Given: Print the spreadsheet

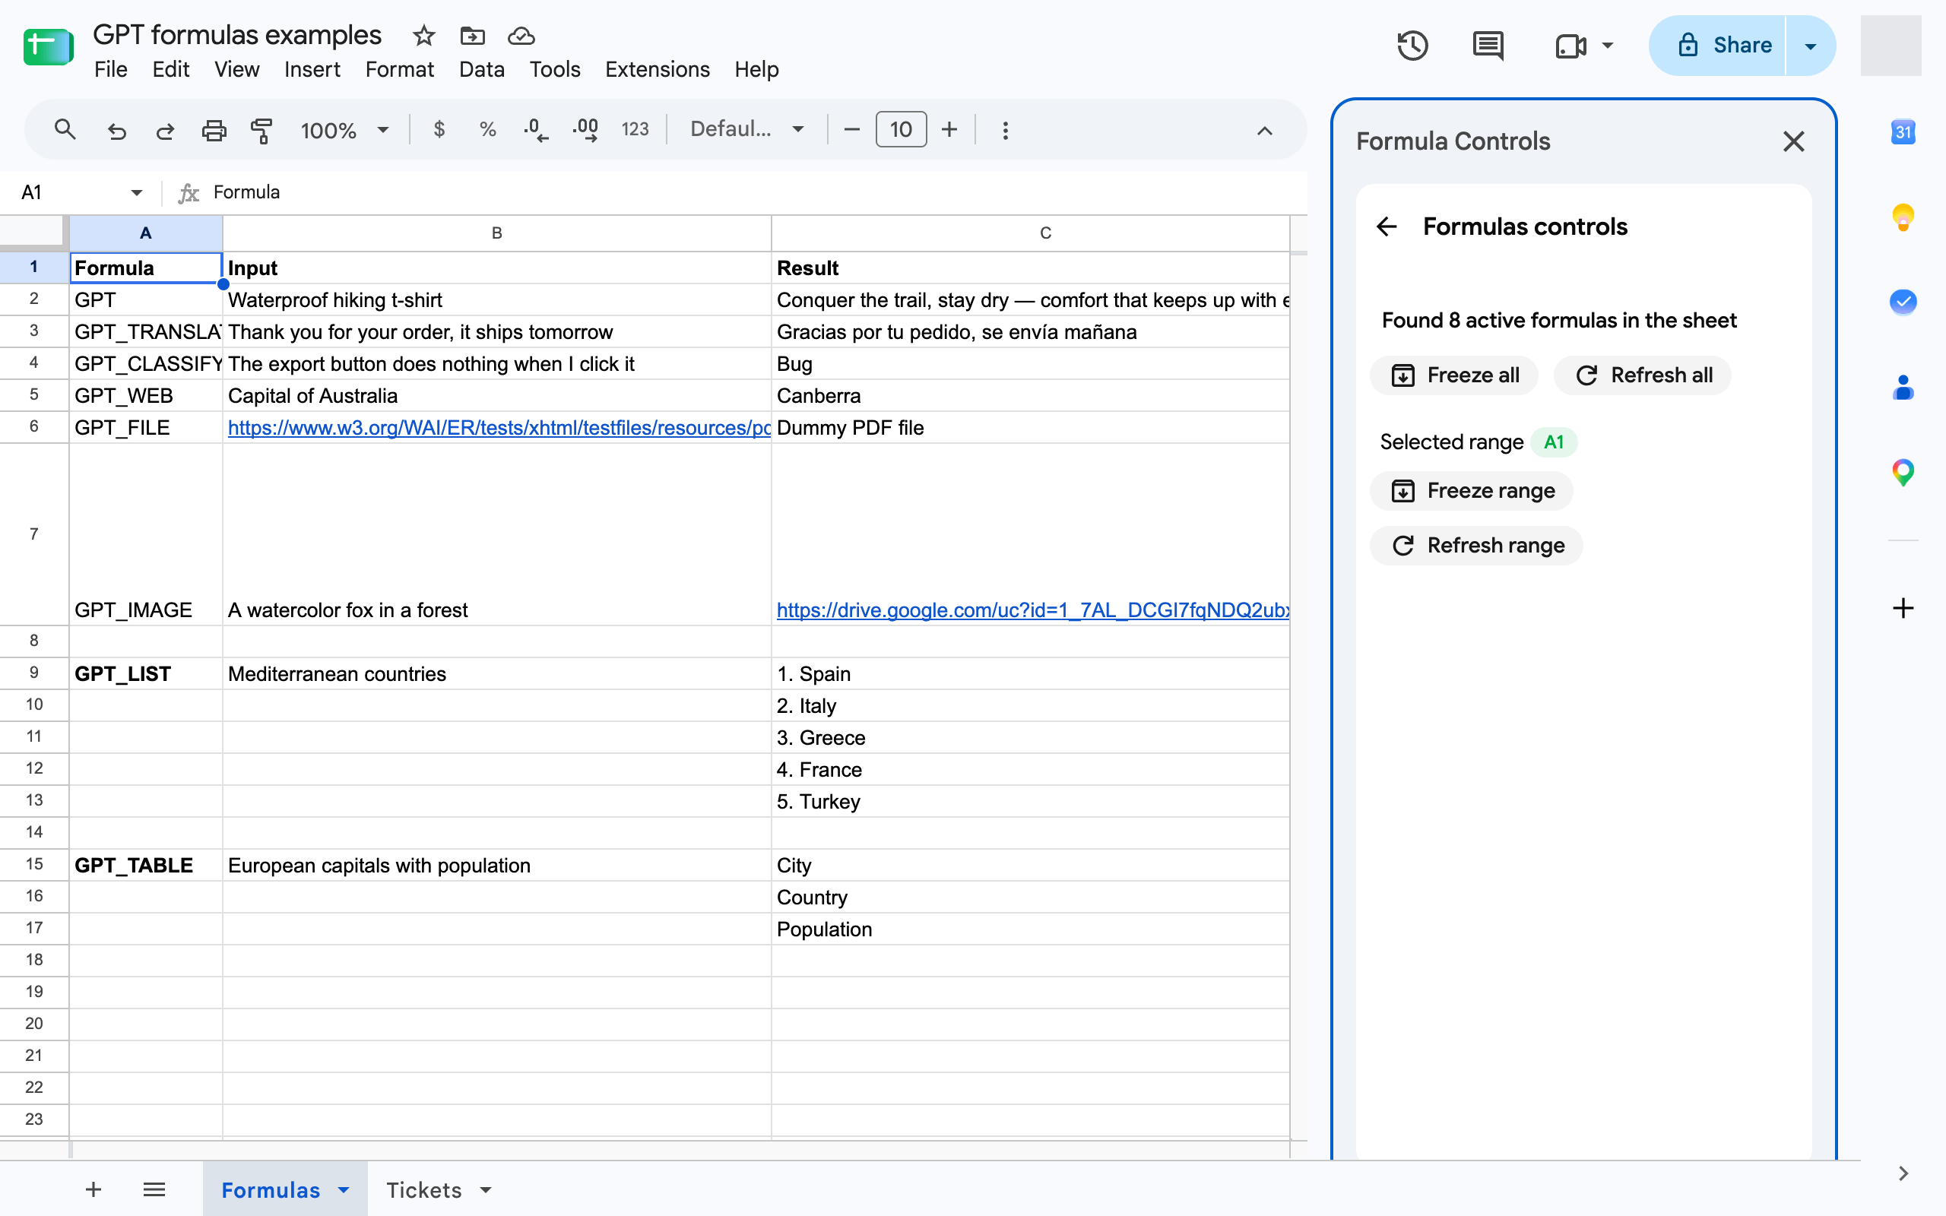Looking at the screenshot, I should pyautogui.click(x=213, y=130).
